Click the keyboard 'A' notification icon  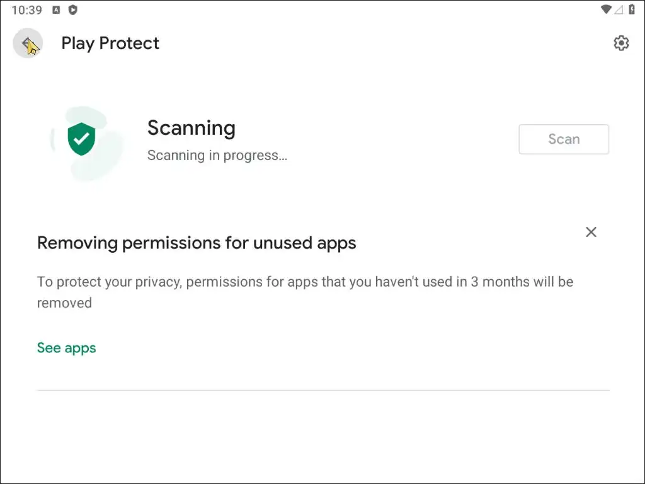(57, 9)
